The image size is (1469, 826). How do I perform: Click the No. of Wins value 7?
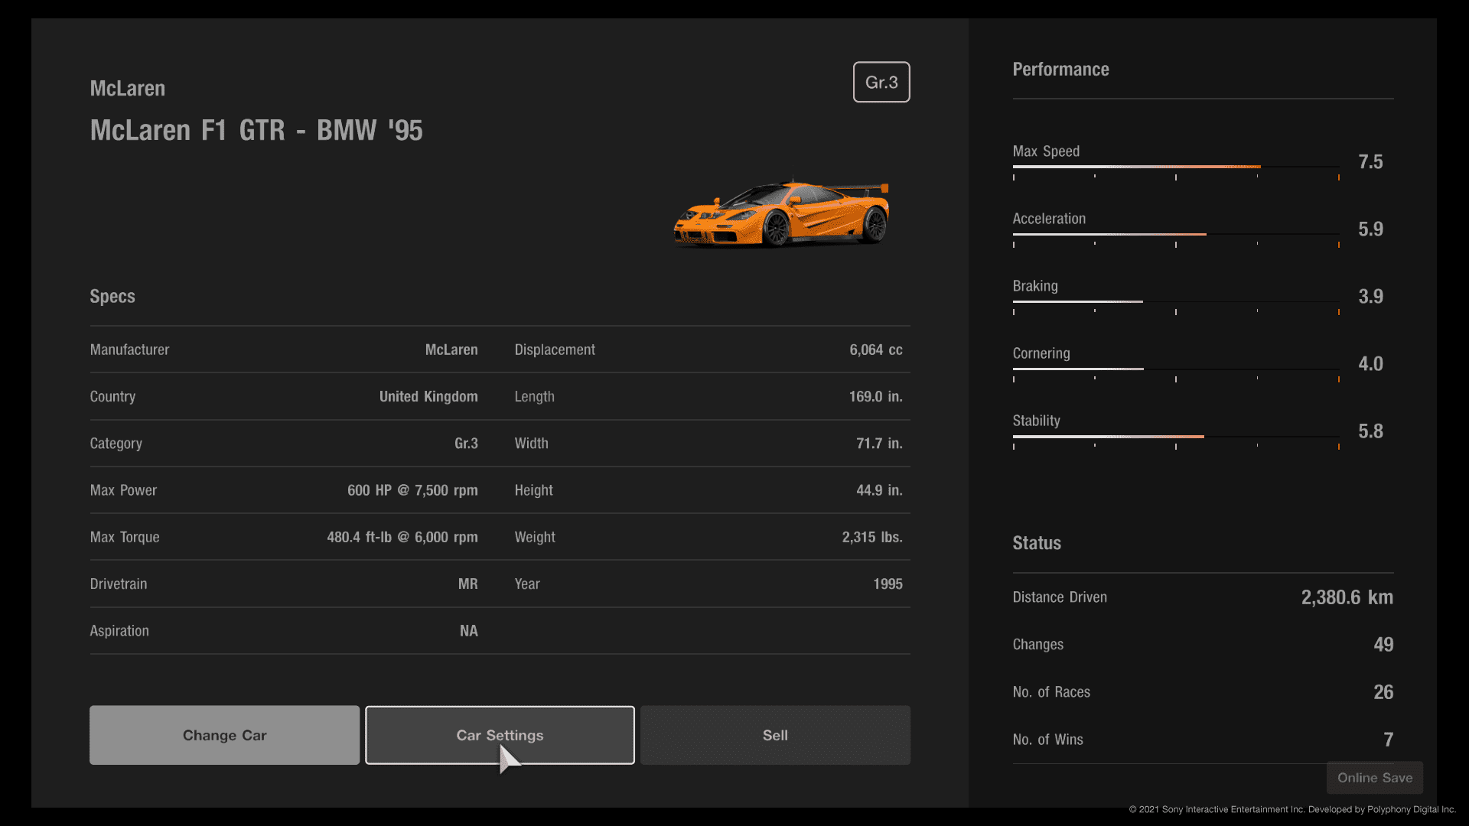(x=1388, y=740)
